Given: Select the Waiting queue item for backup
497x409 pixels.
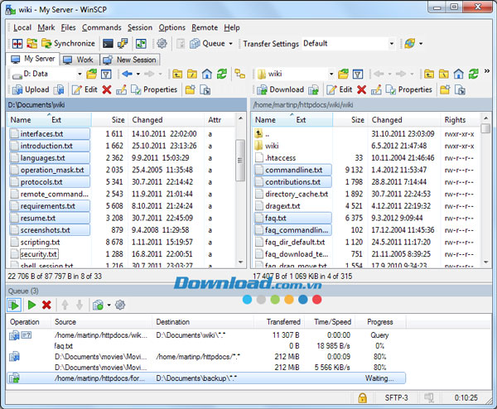Looking at the screenshot, I should [x=206, y=378].
